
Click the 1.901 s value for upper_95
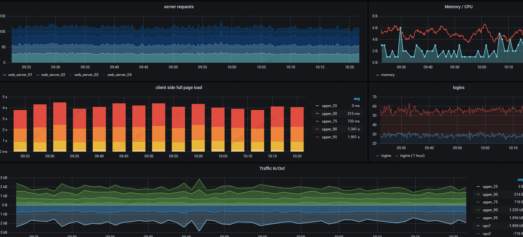(x=354, y=137)
